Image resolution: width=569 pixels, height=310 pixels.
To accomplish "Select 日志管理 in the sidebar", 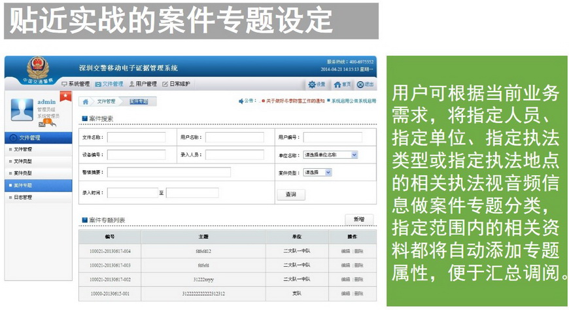I will coord(38,197).
